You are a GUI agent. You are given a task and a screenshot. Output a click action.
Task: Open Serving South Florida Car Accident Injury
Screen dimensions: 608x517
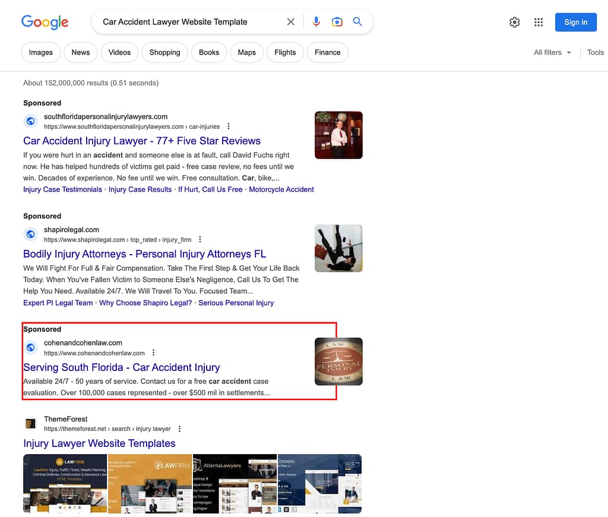[121, 367]
